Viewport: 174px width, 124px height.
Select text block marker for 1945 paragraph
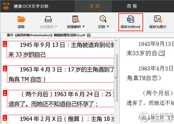coord(5,44)
